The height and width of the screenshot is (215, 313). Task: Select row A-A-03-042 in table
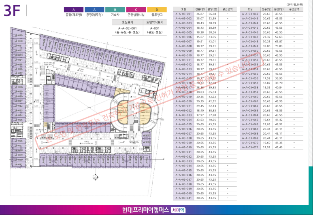[x=271, y=14]
